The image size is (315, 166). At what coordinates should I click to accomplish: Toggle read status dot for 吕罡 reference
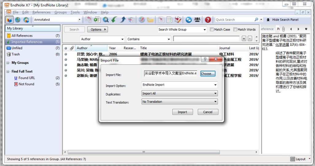66,54
